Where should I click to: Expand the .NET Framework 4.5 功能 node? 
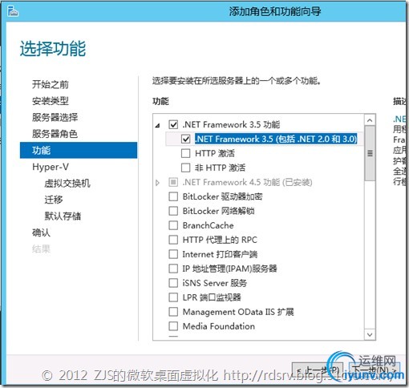(157, 183)
